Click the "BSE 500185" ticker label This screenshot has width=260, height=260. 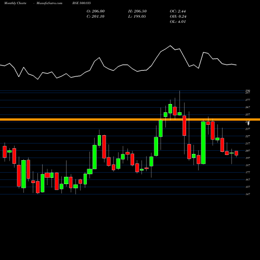click(82, 3)
